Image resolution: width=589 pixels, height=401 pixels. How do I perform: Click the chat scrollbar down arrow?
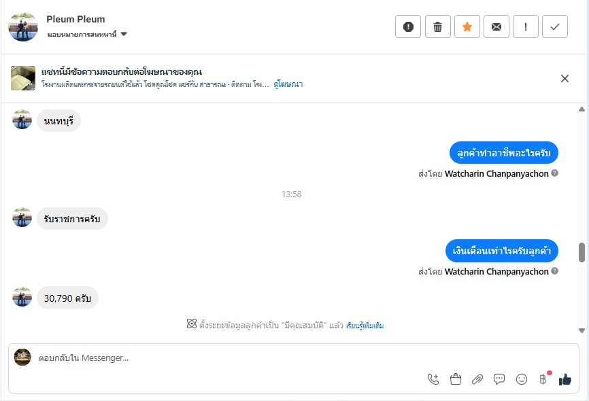point(582,330)
